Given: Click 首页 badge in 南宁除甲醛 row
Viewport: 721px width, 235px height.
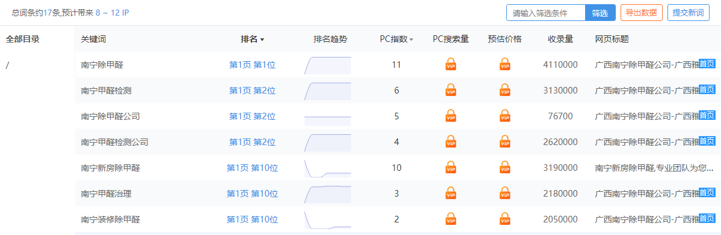Looking at the screenshot, I should [x=707, y=63].
